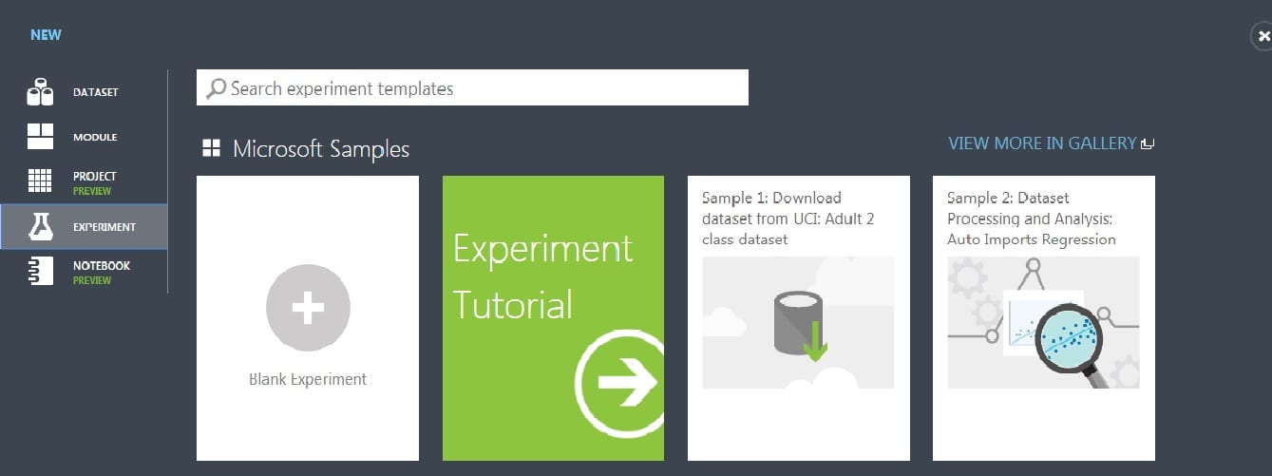
Task: Select the Experiment flask icon
Action: pyautogui.click(x=40, y=226)
